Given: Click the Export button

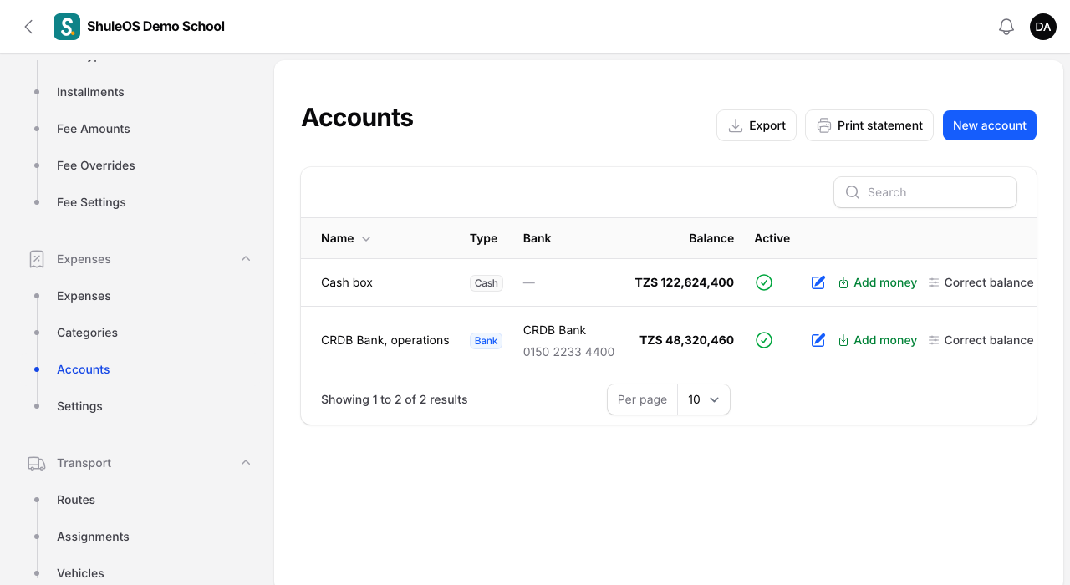Looking at the screenshot, I should click(x=757, y=125).
